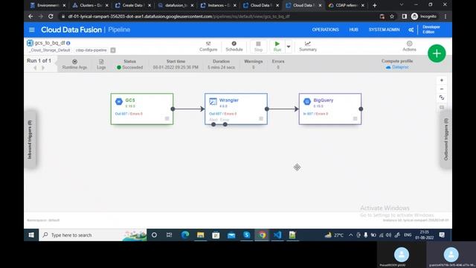This screenshot has height=268, width=476.
Task: Click the share icon in header
Action: pyautogui.click(x=411, y=30)
